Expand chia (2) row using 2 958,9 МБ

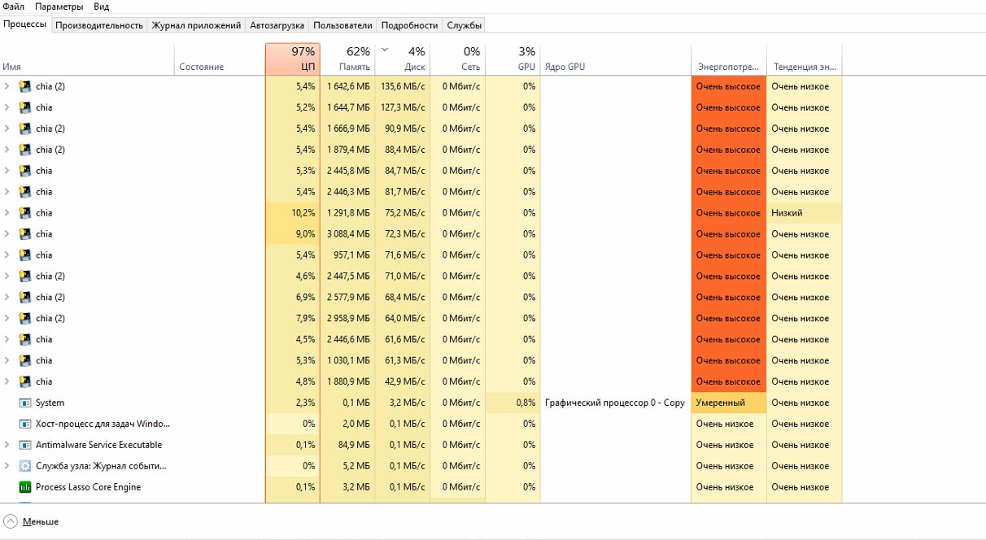[7, 319]
